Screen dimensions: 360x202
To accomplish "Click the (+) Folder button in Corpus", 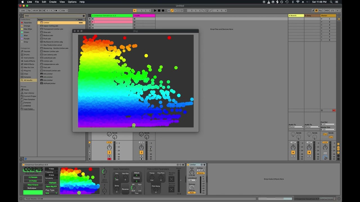I will click(x=33, y=181).
